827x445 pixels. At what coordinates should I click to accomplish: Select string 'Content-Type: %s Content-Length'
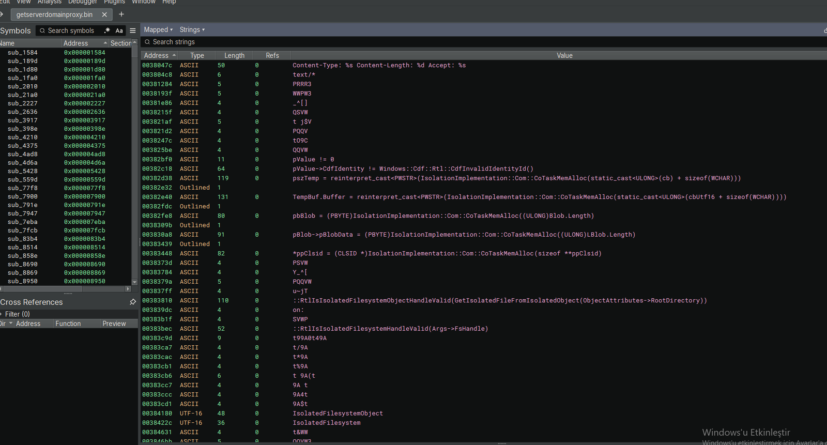coord(379,65)
